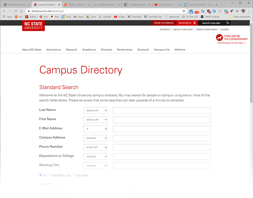The image size is (253, 198).
Task: Select the Student radio button
Action: [74, 175]
